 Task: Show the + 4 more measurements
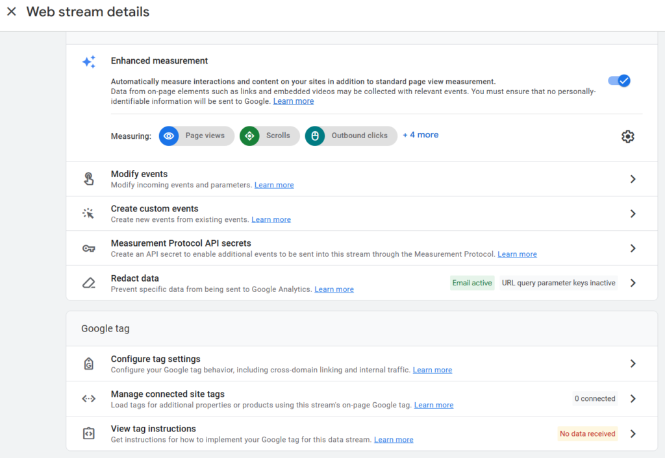click(421, 135)
